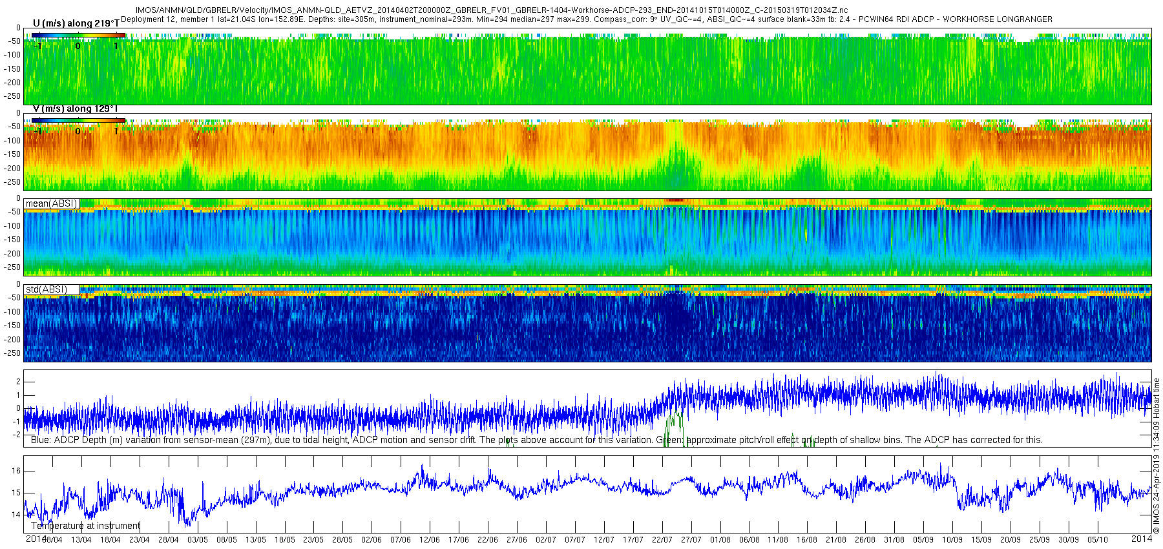Viewport: 1163px width, 549px height.
Task: Click the 'mean(ABSI)' panel label
Action: tap(52, 203)
